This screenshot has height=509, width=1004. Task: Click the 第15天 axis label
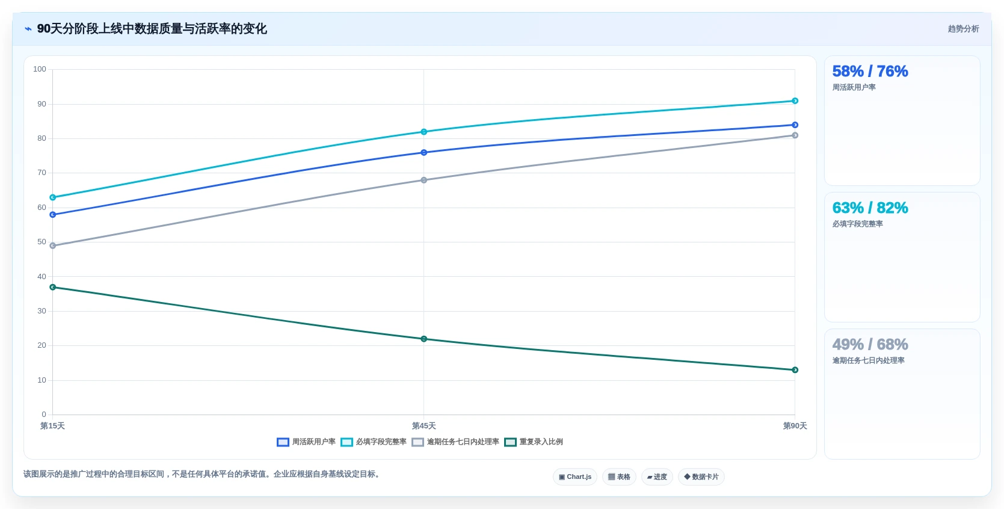pyautogui.click(x=52, y=426)
